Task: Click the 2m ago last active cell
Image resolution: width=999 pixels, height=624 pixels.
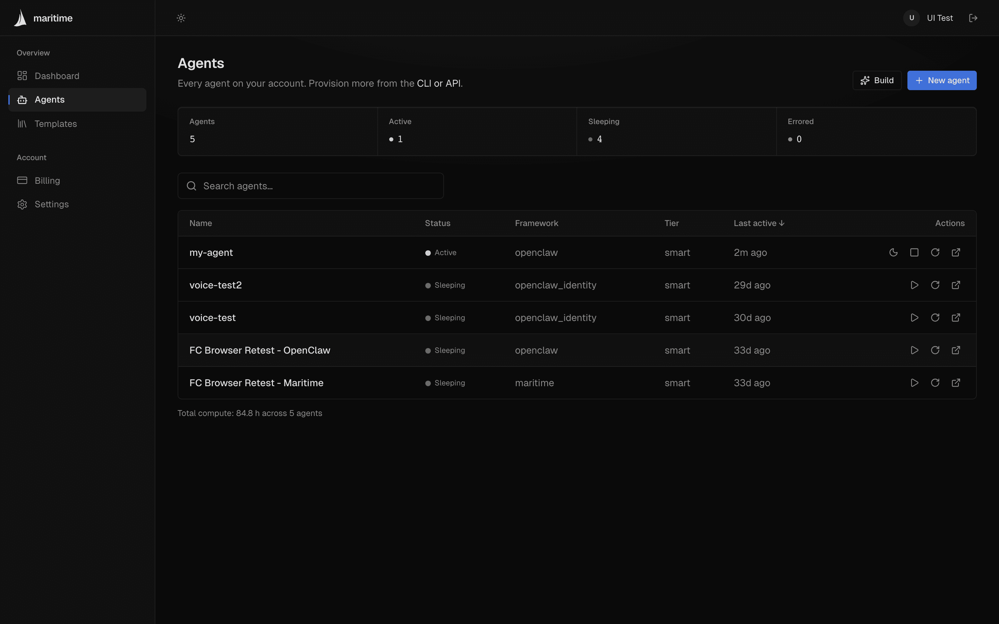Action: 750,253
